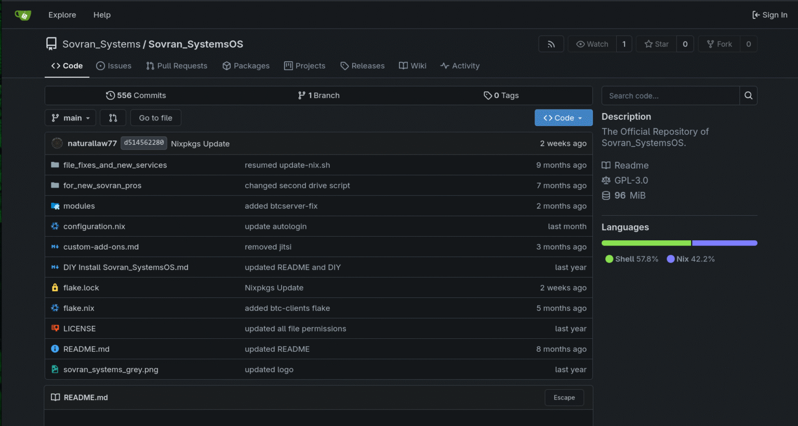Open the 'resumed update-nix.sh' commit message
Viewport: 798px width, 426px height.
pos(287,165)
